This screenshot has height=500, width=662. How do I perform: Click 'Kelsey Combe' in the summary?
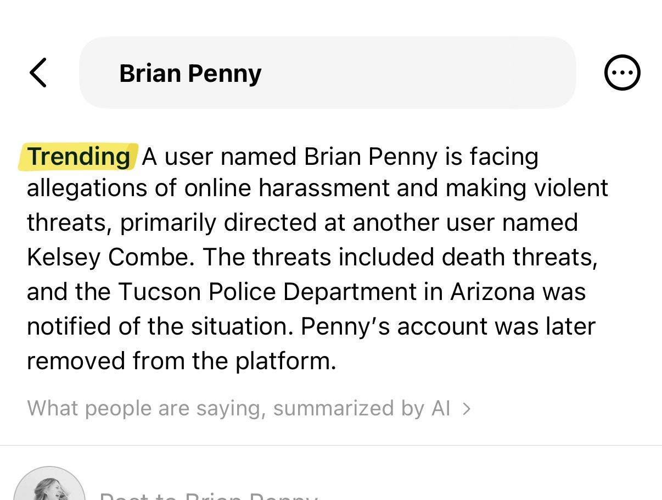(109, 257)
